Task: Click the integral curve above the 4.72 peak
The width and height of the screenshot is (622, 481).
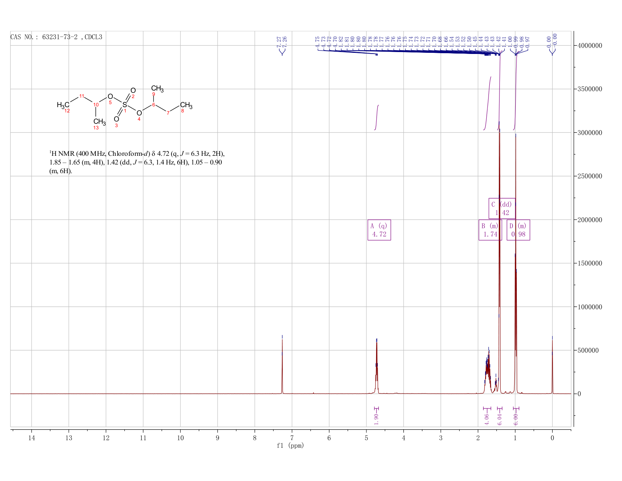Action: click(x=377, y=117)
